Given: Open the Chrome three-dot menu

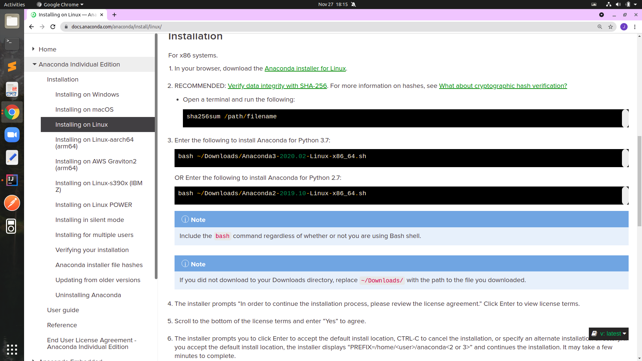Looking at the screenshot, I should (635, 27).
